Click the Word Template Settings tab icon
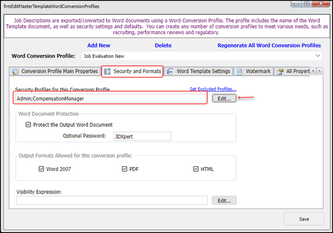333x233 pixels. pos(170,72)
